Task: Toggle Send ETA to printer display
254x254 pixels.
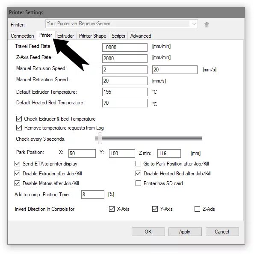Action: 18,164
